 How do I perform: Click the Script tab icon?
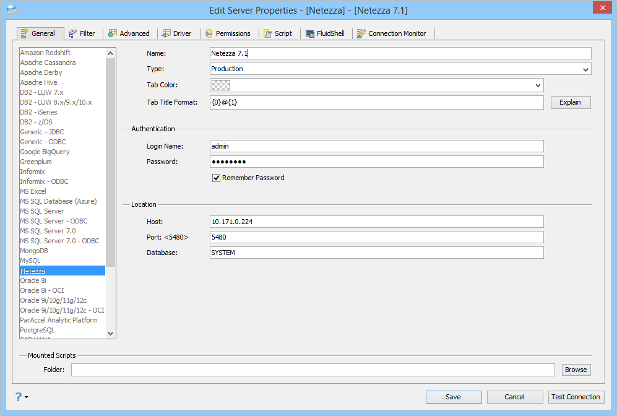268,34
